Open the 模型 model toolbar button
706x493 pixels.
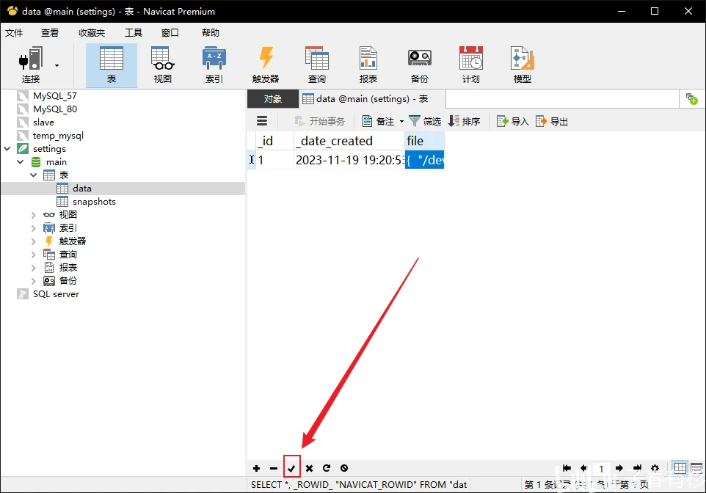point(523,65)
